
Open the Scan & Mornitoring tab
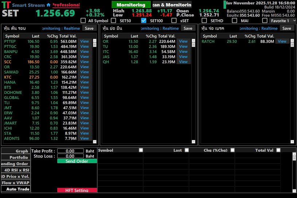point(171,5)
